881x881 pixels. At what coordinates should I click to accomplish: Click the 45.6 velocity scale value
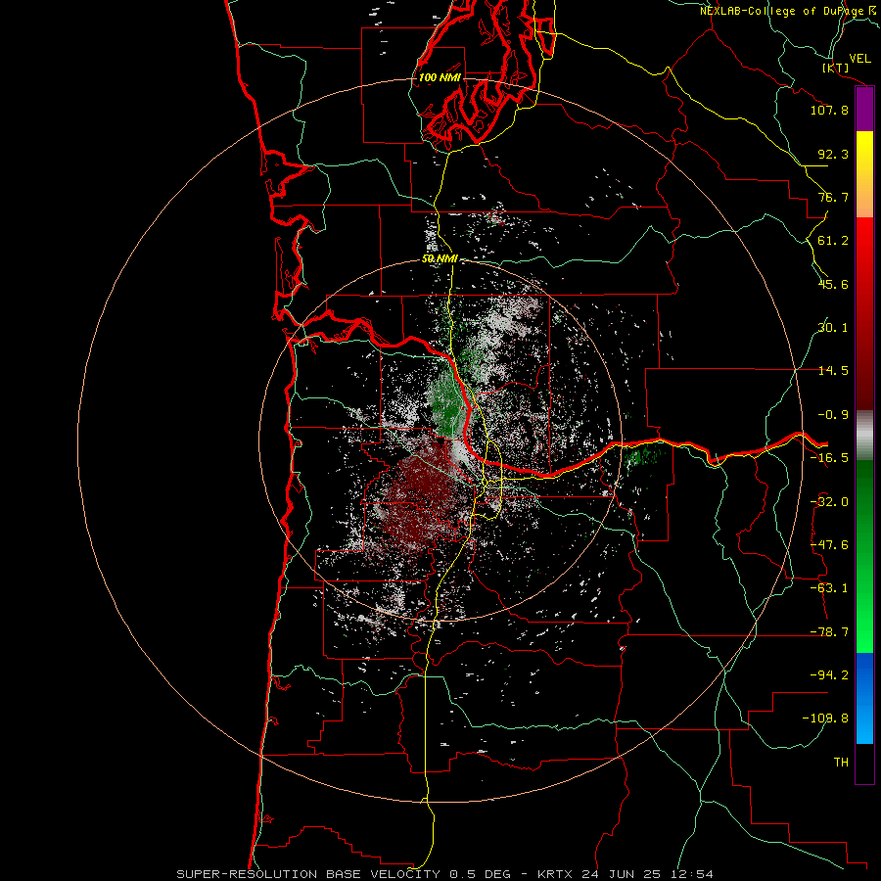833,284
